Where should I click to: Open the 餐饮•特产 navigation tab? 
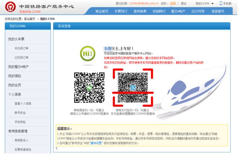pyautogui.click(x=178, y=12)
